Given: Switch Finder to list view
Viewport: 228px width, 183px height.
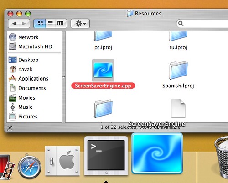Looking at the screenshot, I should pyautogui.click(x=50, y=23).
